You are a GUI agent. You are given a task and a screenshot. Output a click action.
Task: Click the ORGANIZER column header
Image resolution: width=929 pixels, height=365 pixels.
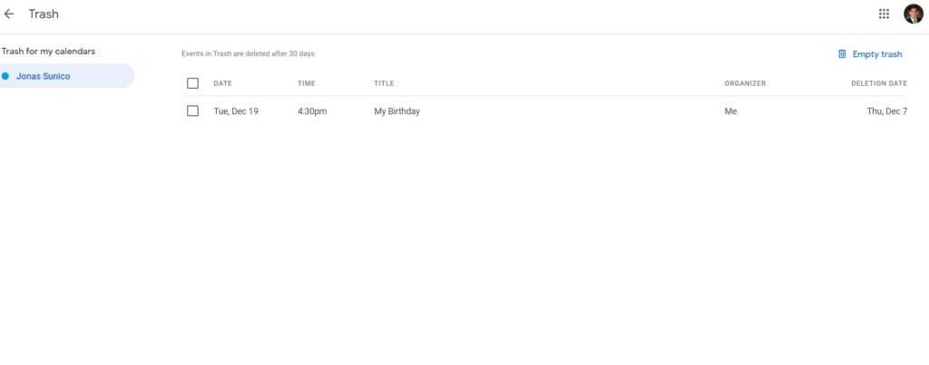tap(745, 83)
